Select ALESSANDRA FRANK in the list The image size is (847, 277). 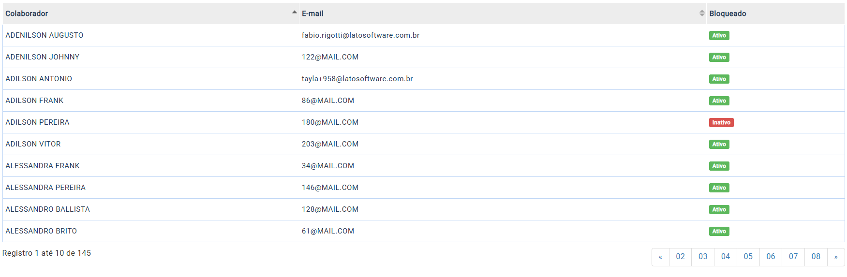pyautogui.click(x=43, y=166)
